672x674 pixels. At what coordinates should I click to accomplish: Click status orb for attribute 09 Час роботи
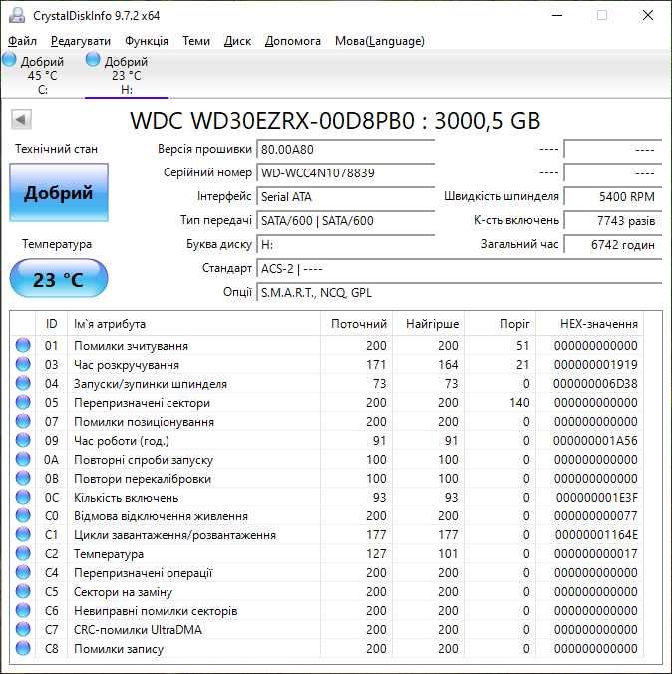click(23, 440)
